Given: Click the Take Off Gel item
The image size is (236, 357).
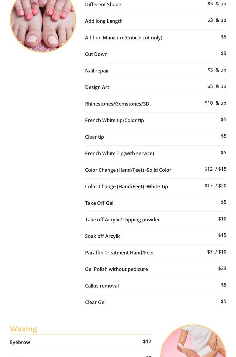Looking at the screenshot, I should pos(99,203).
